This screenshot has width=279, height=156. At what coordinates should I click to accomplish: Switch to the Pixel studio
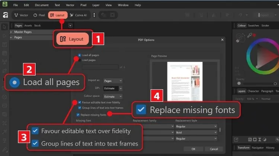(x=39, y=15)
